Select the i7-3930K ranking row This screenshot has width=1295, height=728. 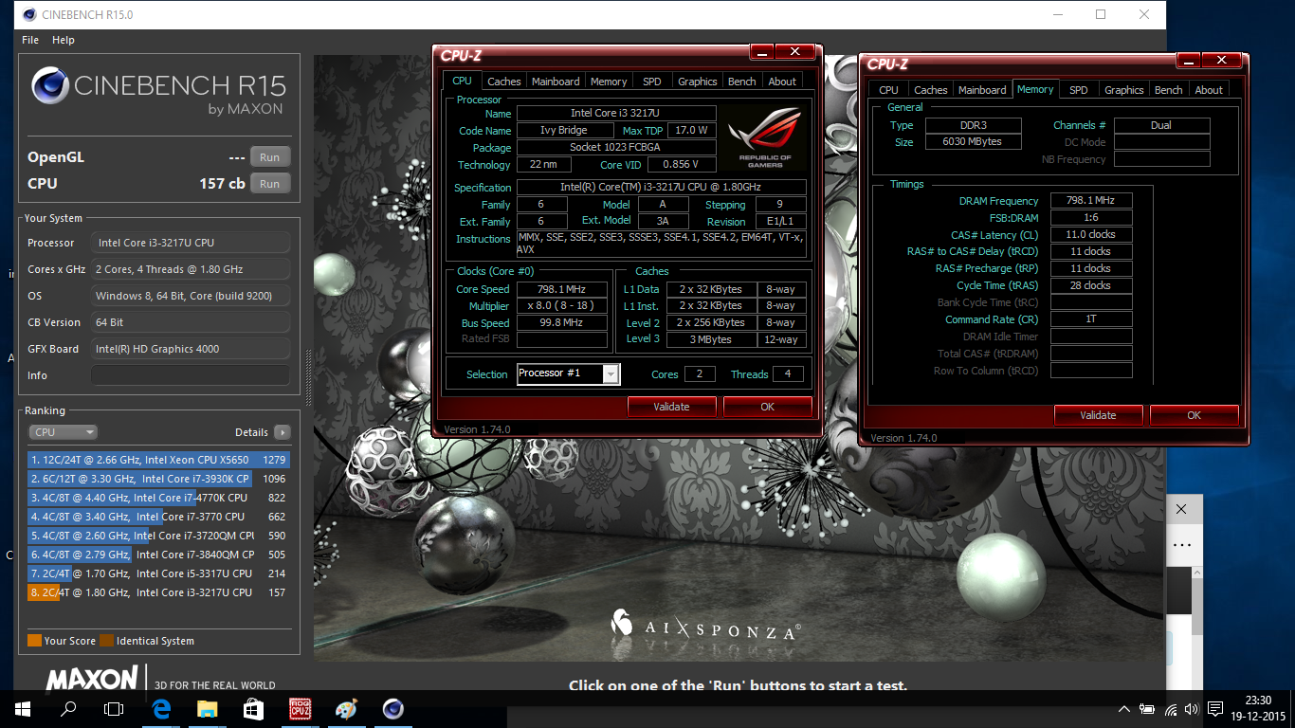[x=158, y=479]
